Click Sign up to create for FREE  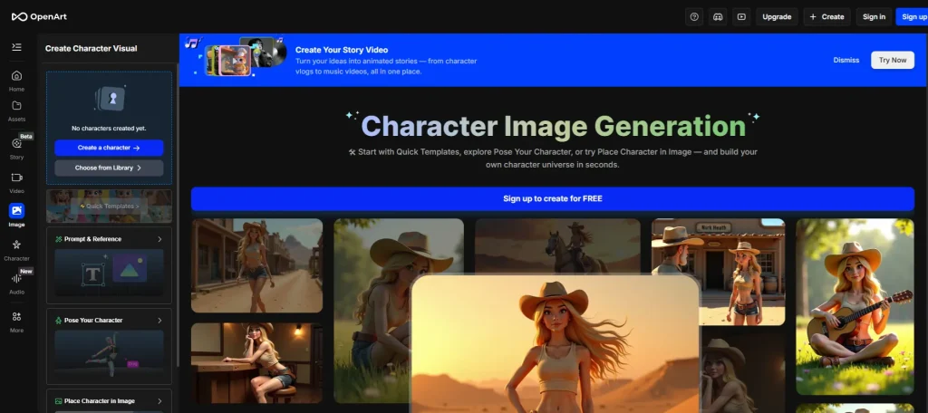click(x=553, y=199)
